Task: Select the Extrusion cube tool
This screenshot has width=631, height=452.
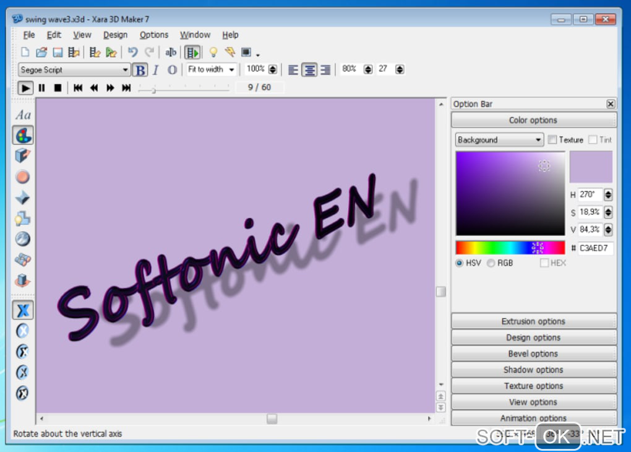Action: [23, 156]
